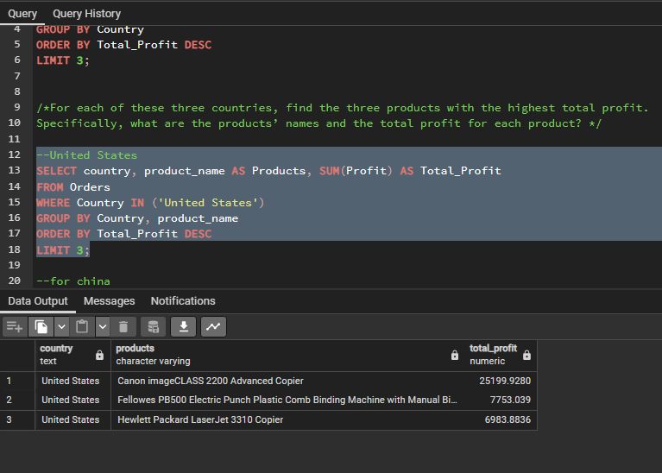Open the Messages tab
Viewport: 662px width, 473px height.
(109, 301)
